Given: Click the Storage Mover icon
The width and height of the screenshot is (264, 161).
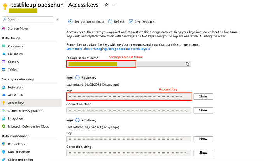Looking at the screenshot, I should click(x=4, y=28).
